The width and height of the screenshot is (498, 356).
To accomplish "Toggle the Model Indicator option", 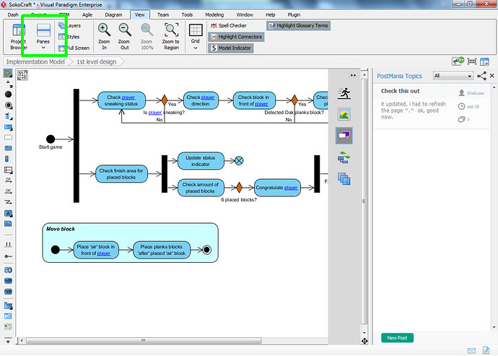I will pos(231,48).
